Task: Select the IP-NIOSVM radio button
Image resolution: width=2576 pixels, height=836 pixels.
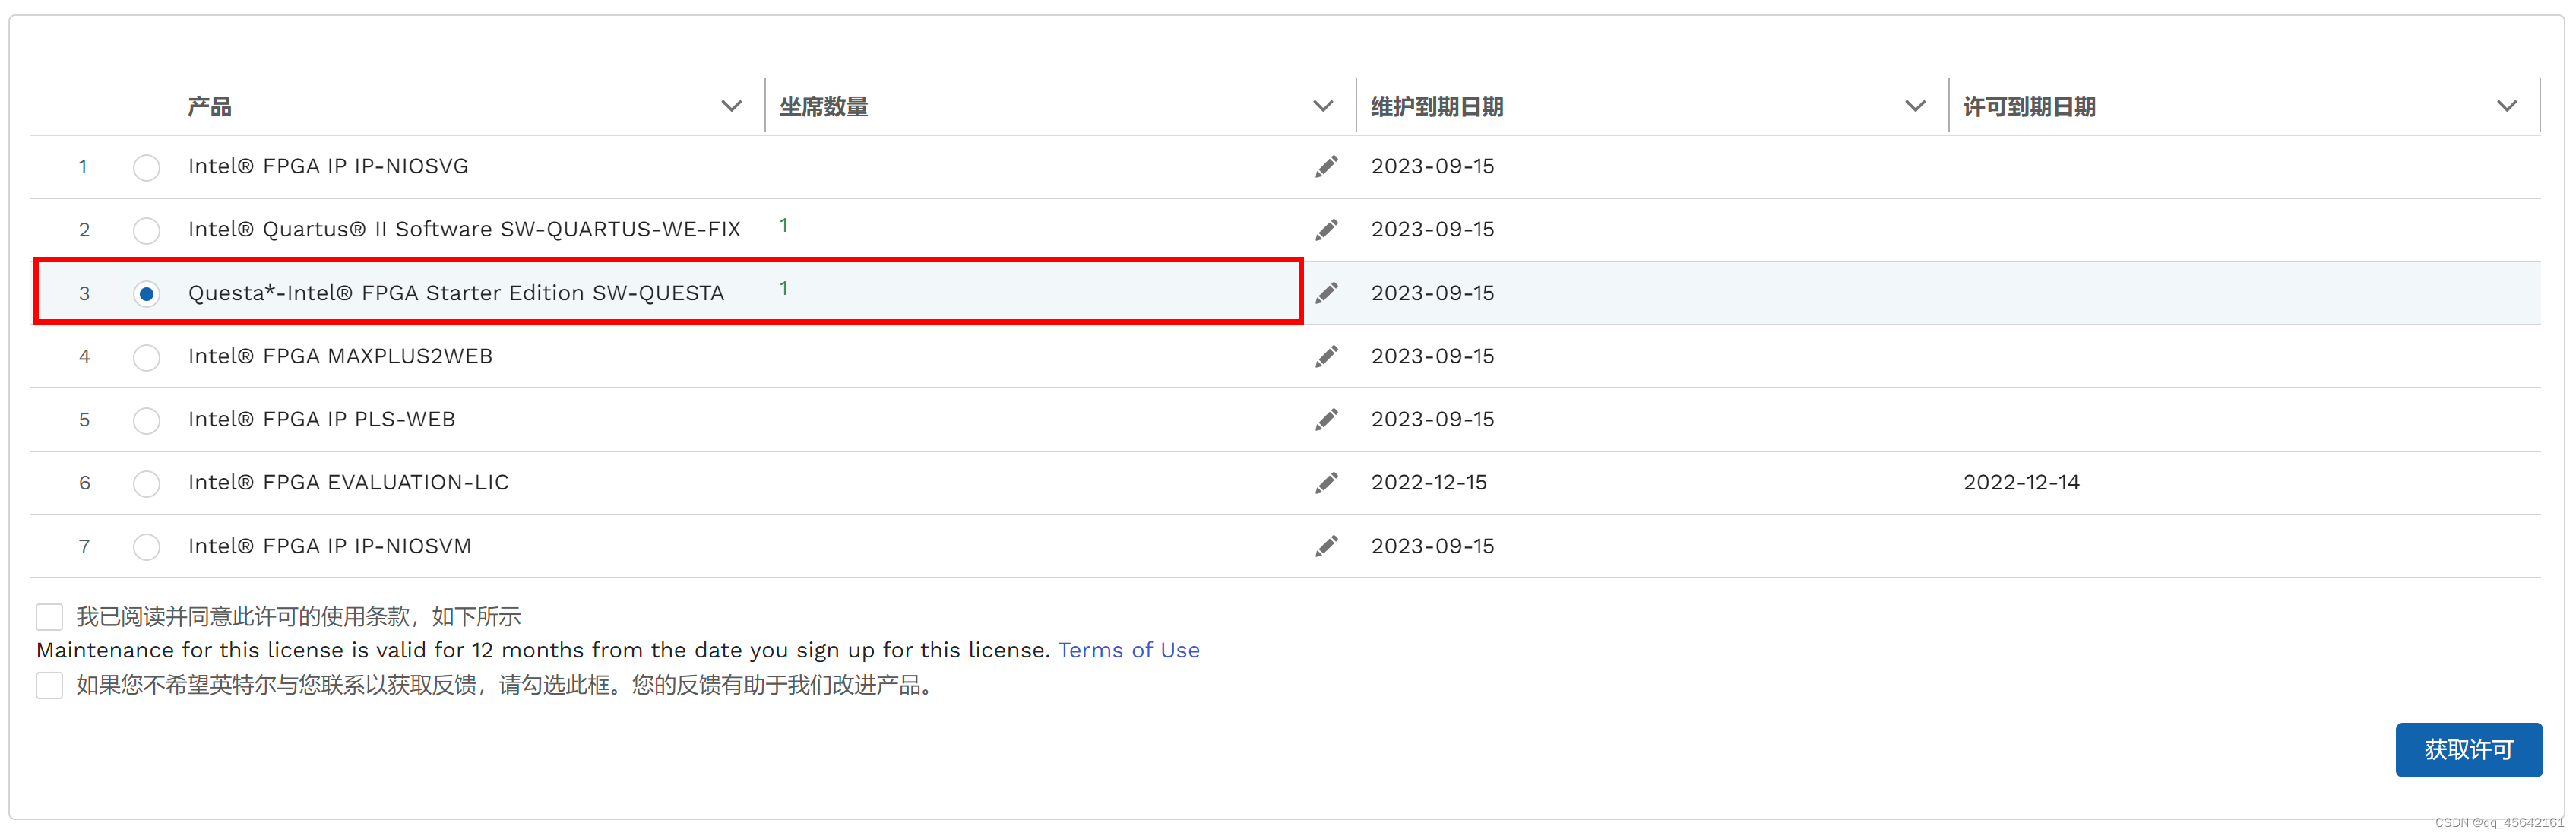Action: 147,546
